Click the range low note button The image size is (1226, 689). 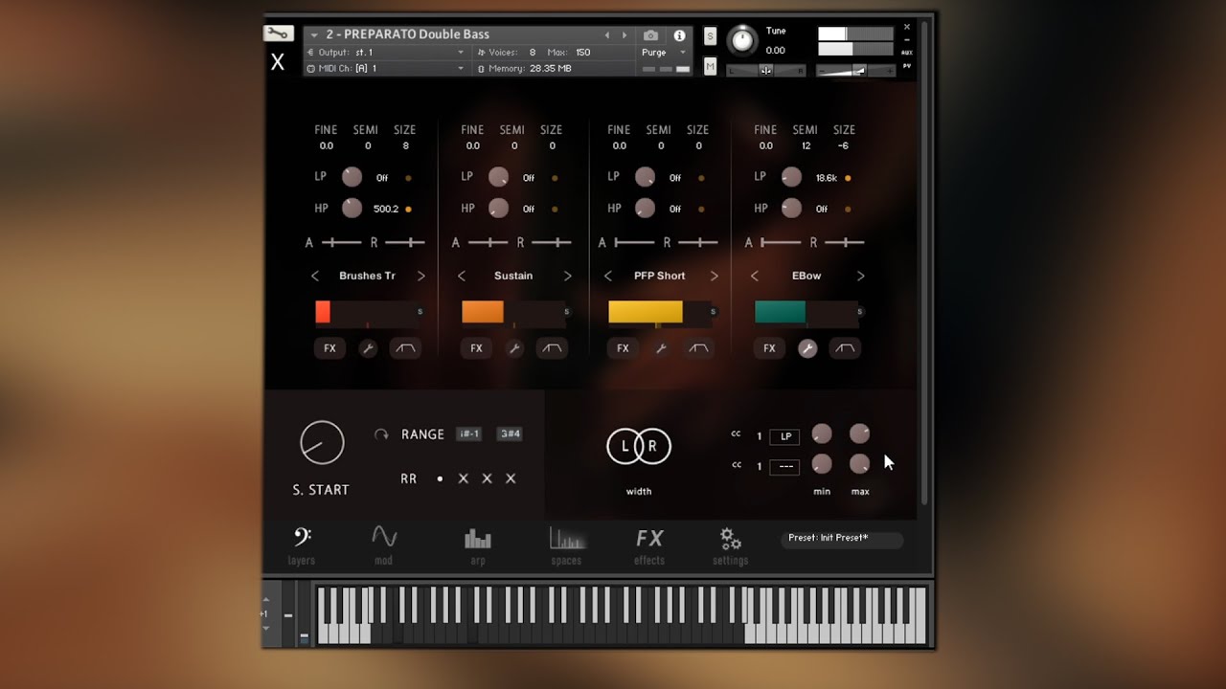[x=468, y=434]
